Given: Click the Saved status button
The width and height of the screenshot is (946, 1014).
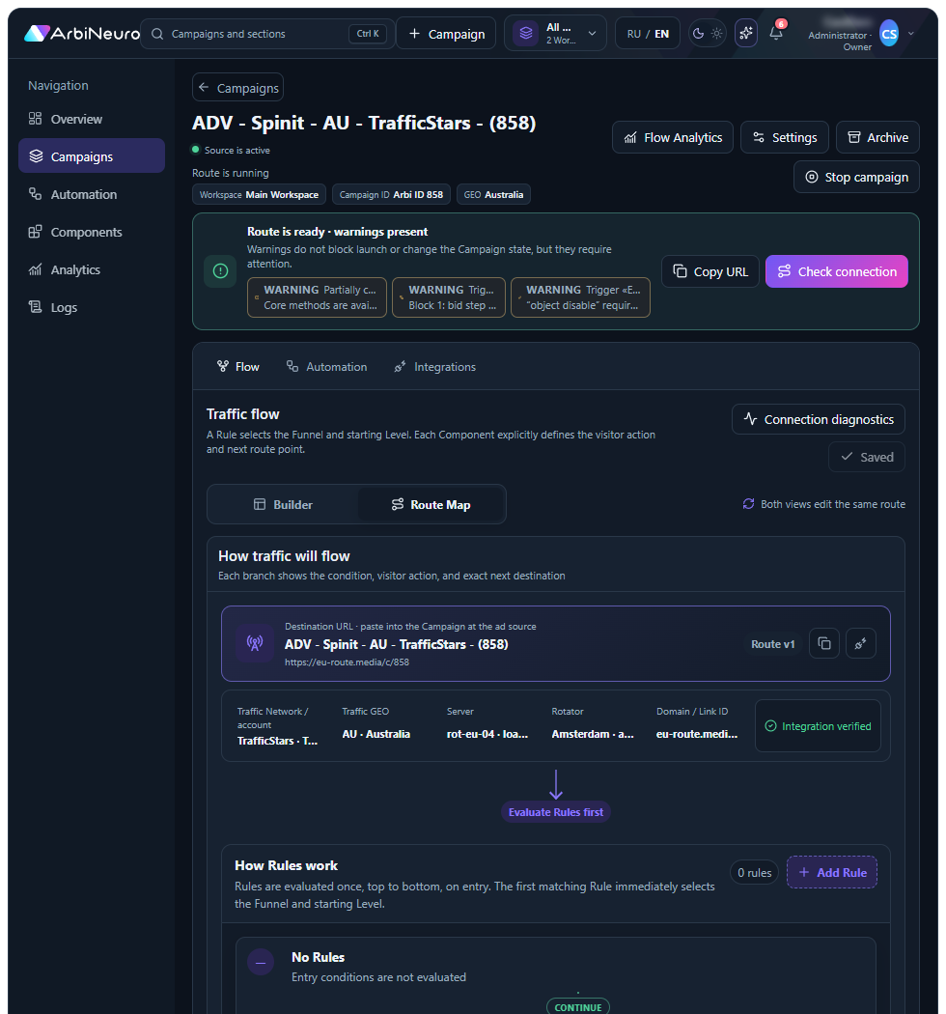Looking at the screenshot, I should coord(867,457).
